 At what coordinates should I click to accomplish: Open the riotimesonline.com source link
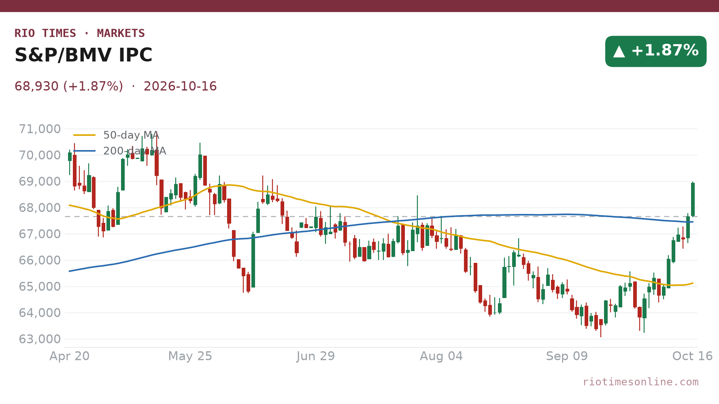(x=640, y=382)
